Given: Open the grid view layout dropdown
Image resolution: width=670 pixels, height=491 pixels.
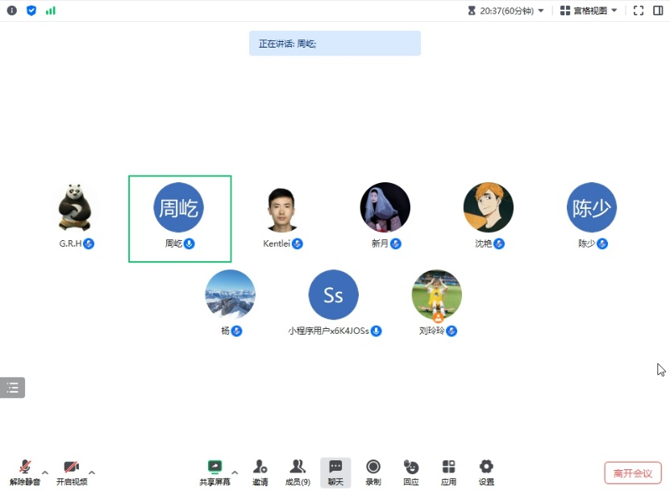Looking at the screenshot, I should 589,10.
